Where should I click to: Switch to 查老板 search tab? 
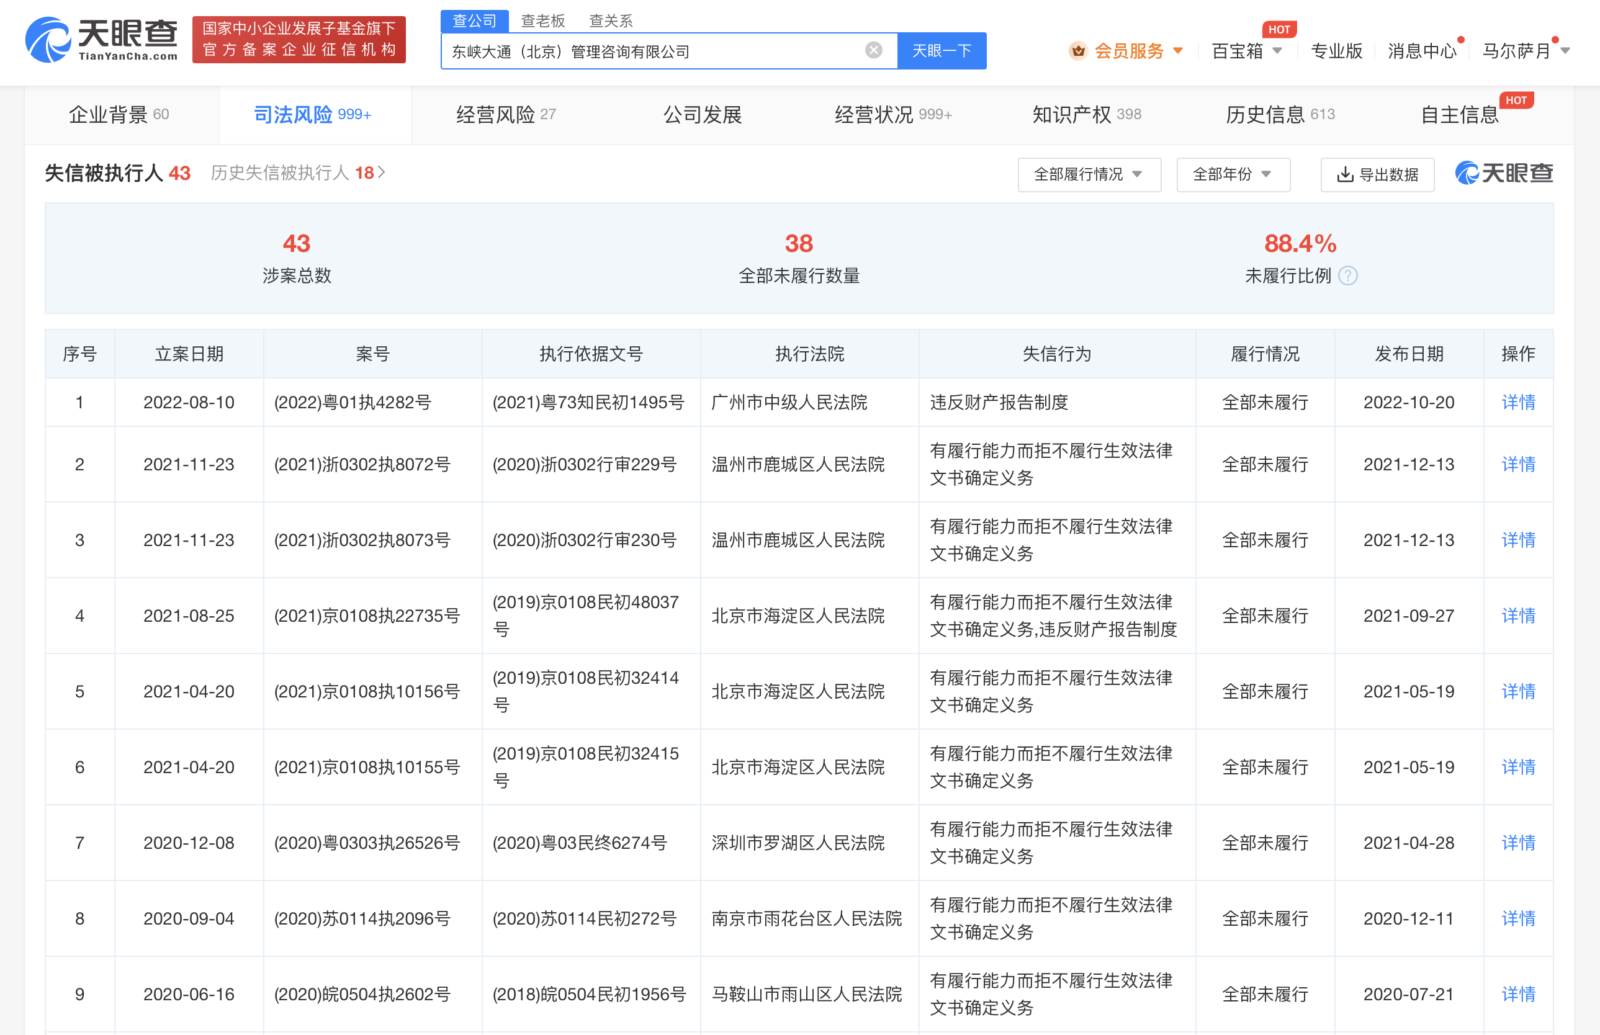click(542, 21)
